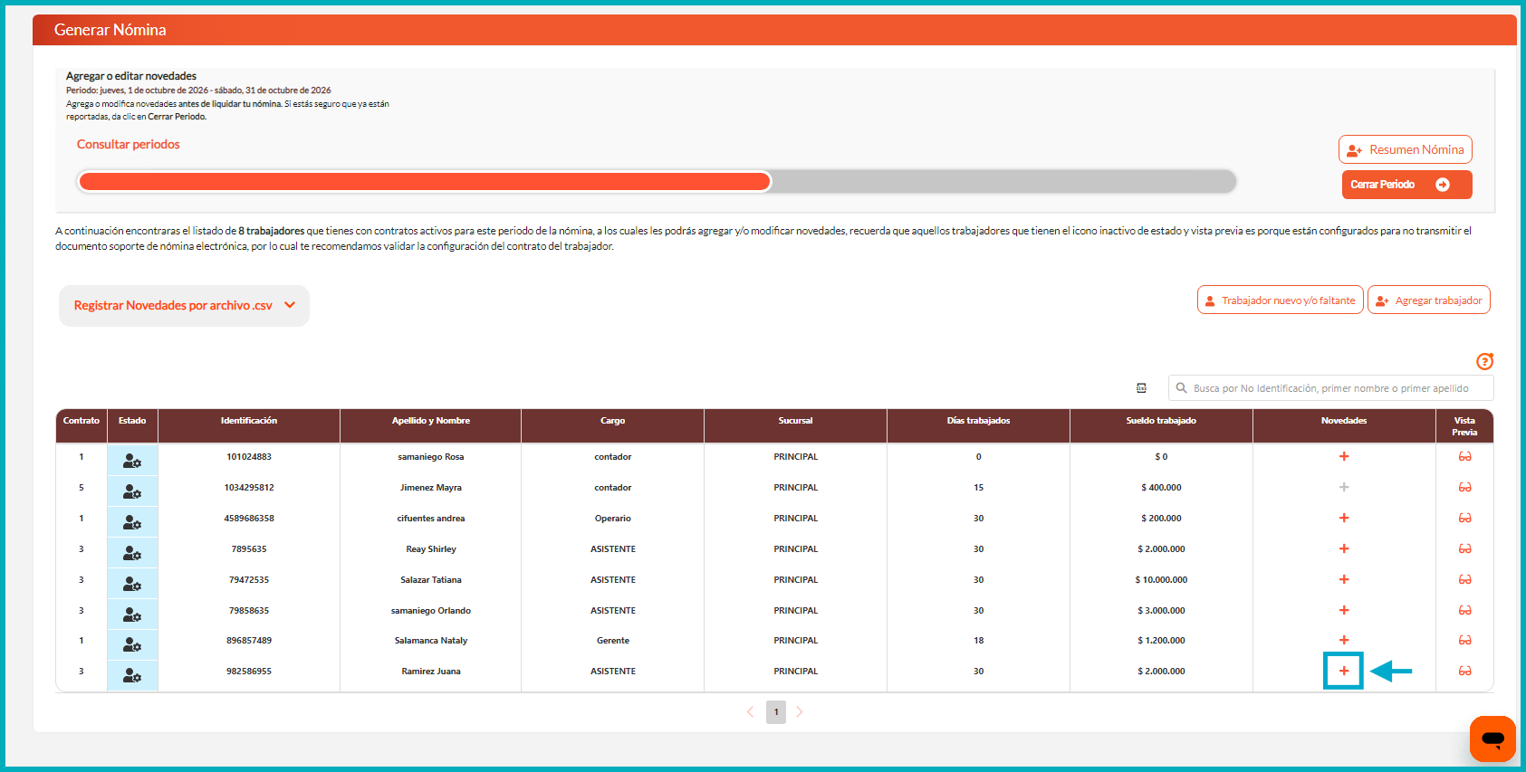
Task: Preview payroll for samaniego Rosa
Action: [1464, 457]
